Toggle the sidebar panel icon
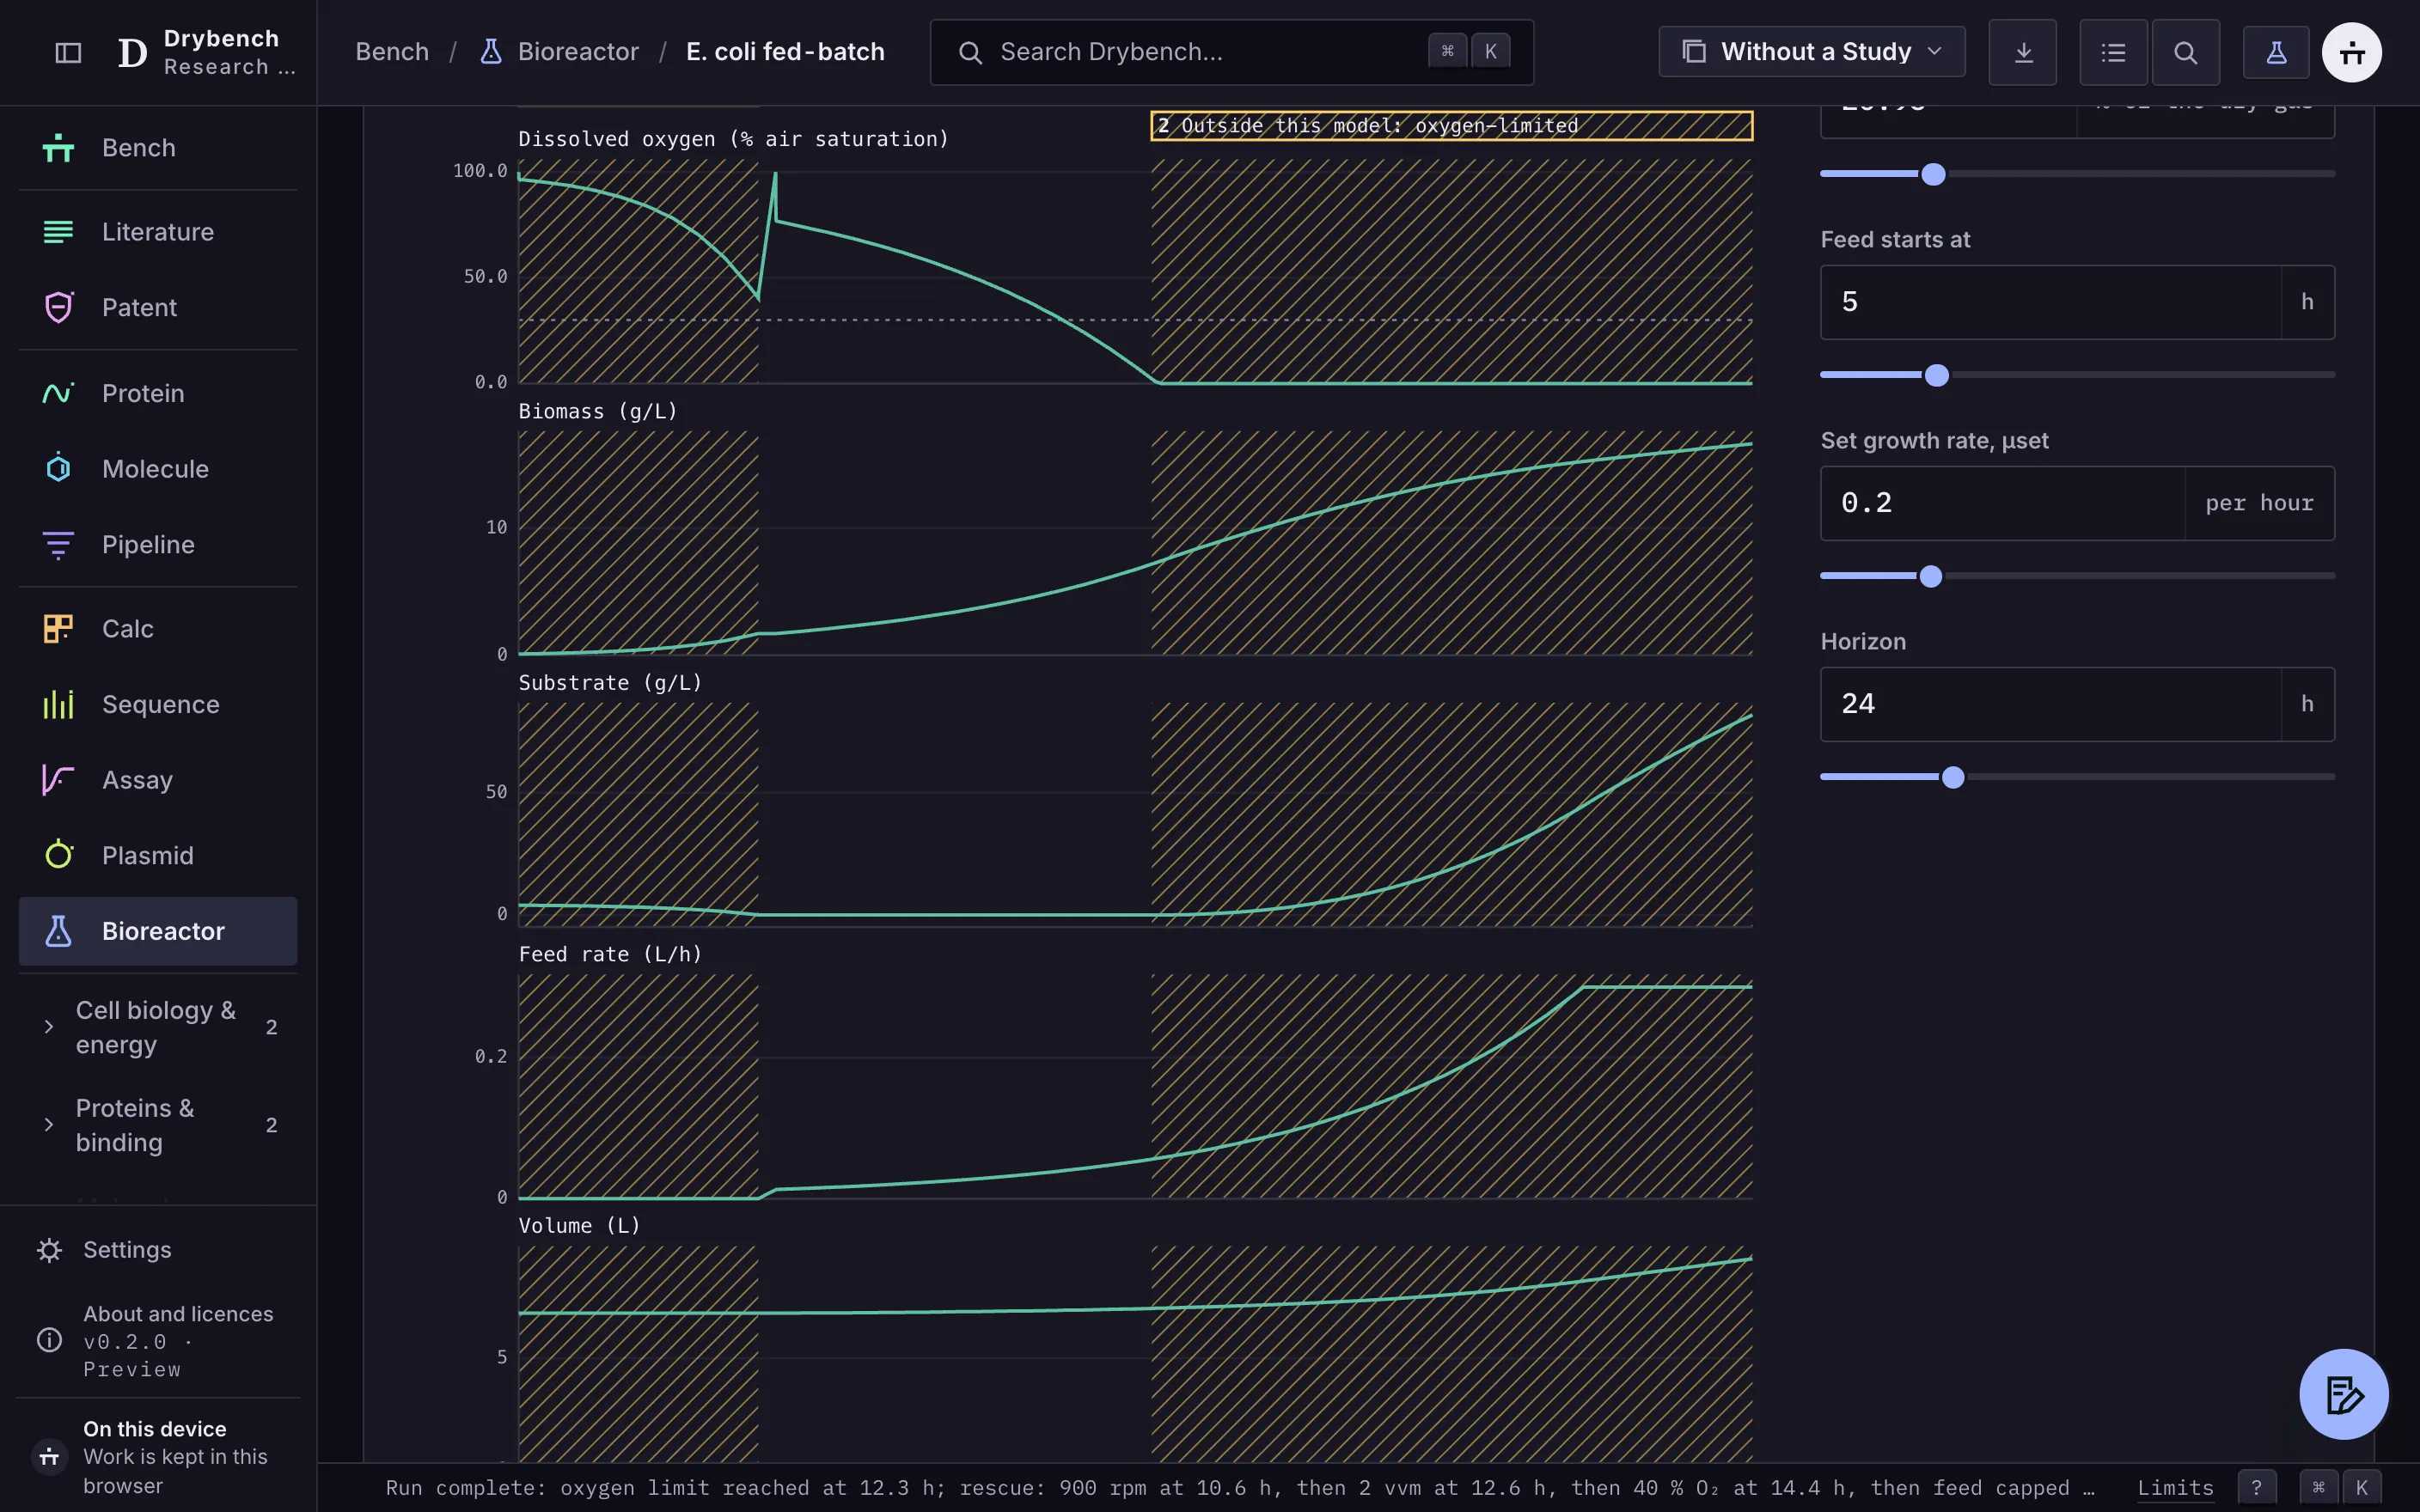 pos(68,52)
